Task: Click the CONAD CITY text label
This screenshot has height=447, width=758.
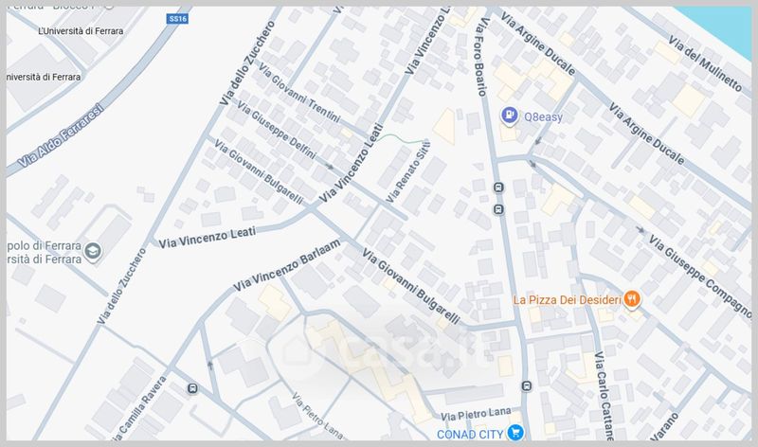Action: click(470, 435)
